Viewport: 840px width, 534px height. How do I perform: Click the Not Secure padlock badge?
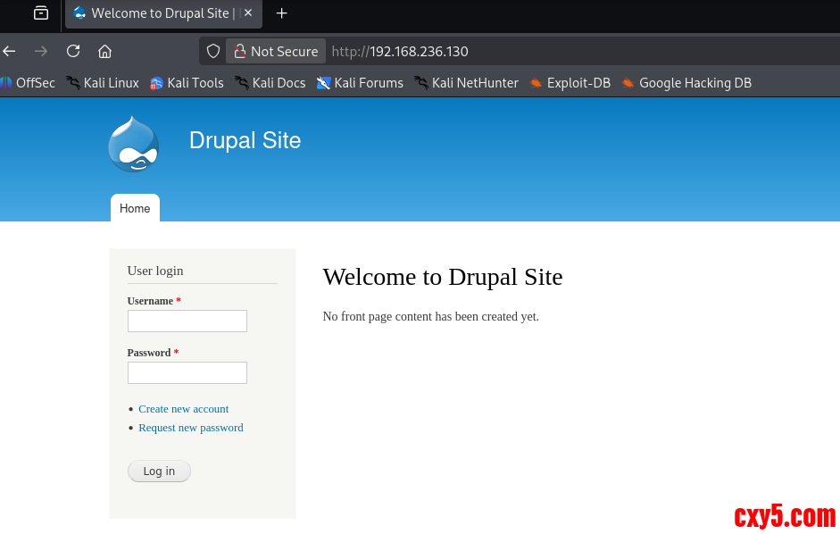pyautogui.click(x=276, y=52)
